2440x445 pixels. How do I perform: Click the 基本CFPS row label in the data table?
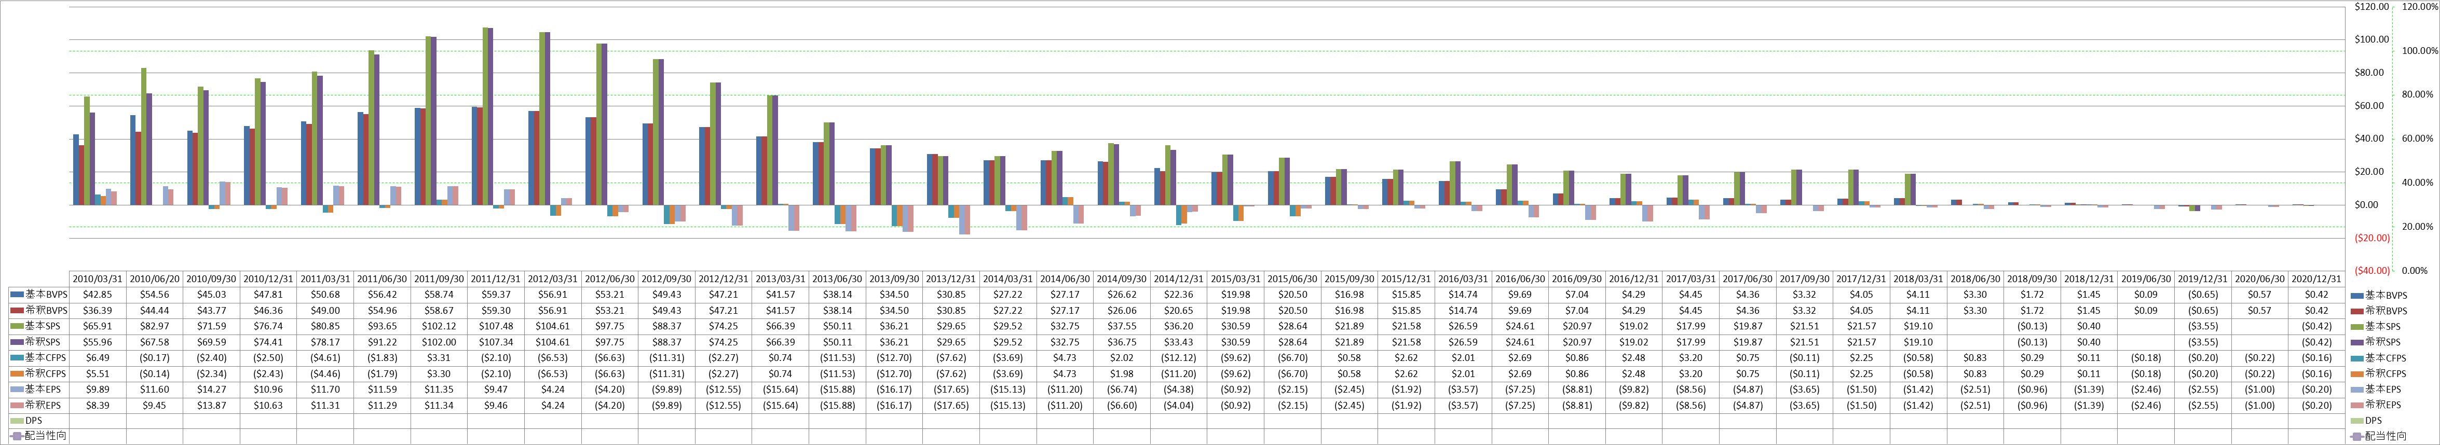coord(46,358)
